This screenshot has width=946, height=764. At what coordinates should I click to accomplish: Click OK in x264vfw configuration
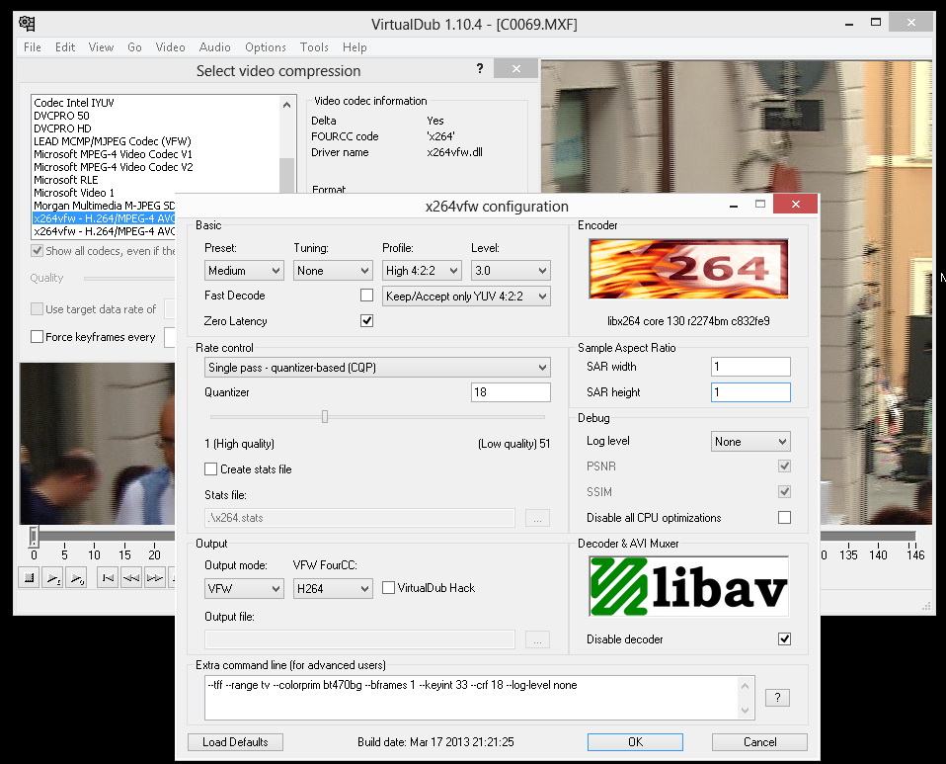(x=635, y=742)
